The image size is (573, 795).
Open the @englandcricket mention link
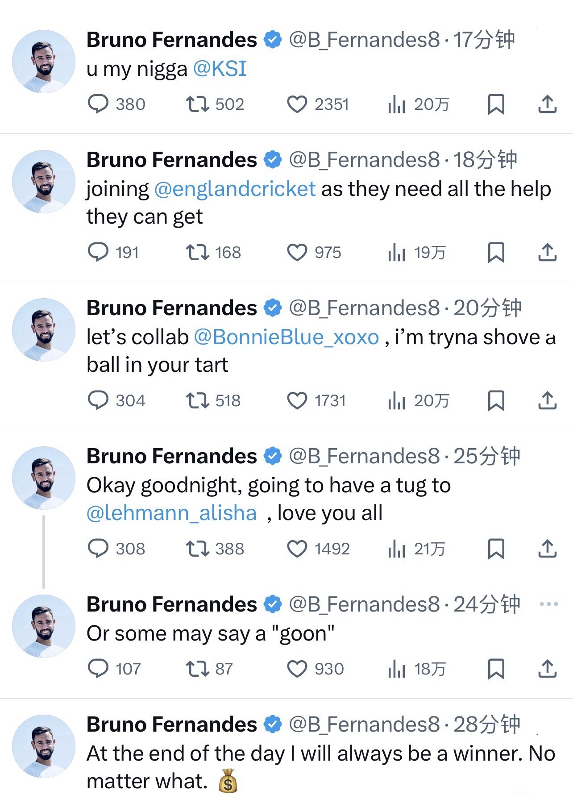(x=235, y=189)
